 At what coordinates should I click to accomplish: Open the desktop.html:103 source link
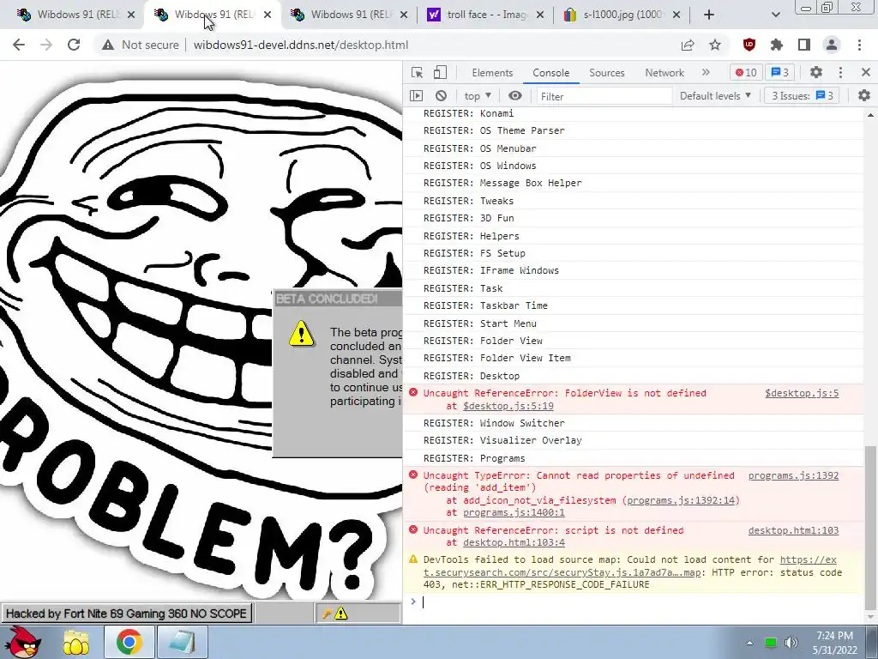coord(793,530)
